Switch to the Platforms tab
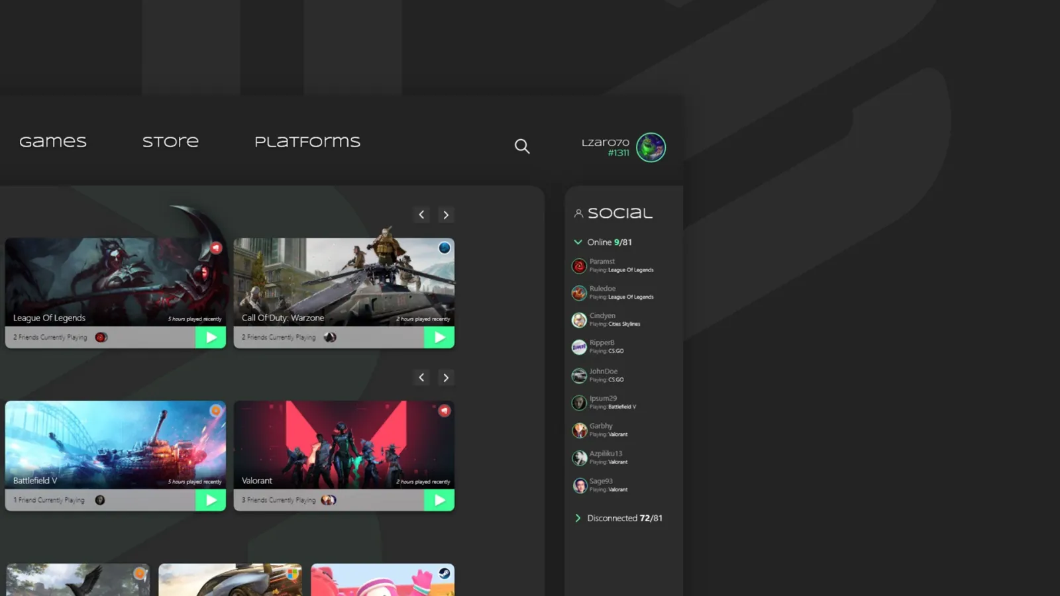The width and height of the screenshot is (1060, 596). coord(307,142)
